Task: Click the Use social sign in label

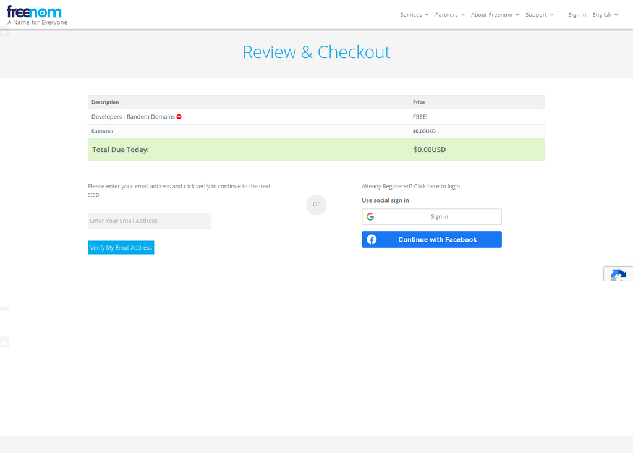Action: click(x=385, y=200)
